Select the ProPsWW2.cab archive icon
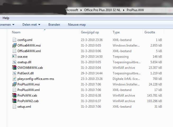The height and width of the screenshot is (127, 173). point(14,101)
